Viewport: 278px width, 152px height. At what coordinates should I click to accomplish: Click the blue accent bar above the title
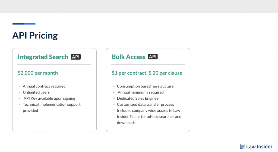click(x=24, y=24)
